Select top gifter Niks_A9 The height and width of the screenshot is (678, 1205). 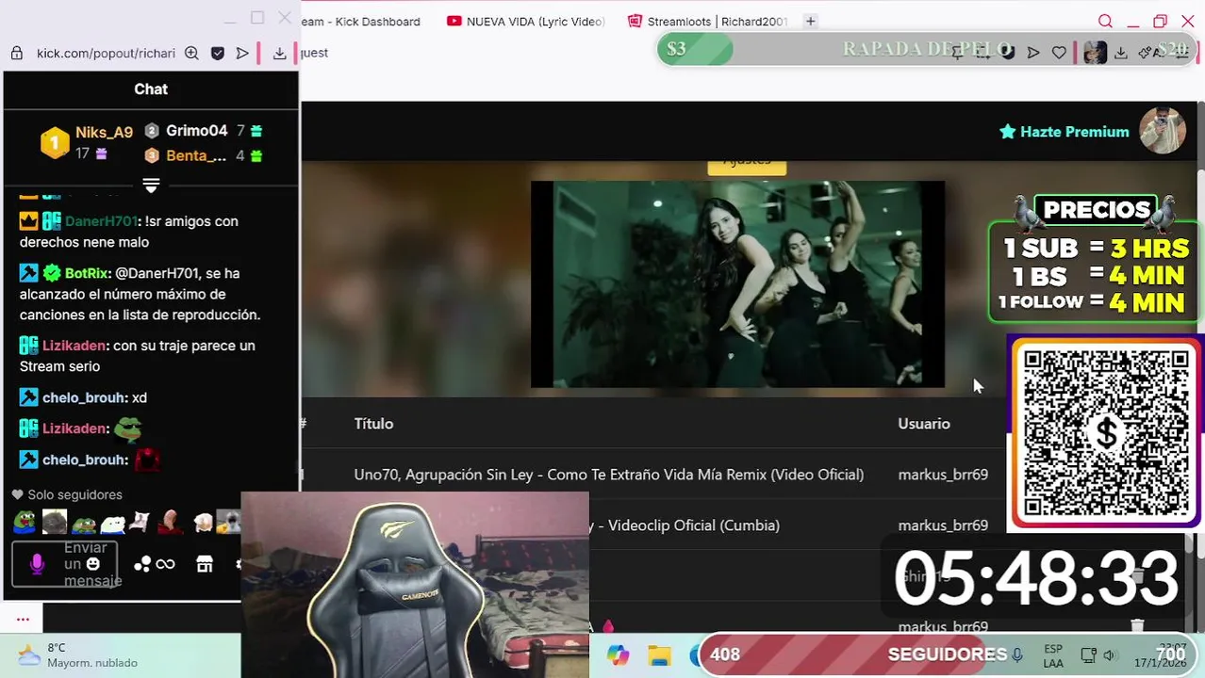point(104,133)
